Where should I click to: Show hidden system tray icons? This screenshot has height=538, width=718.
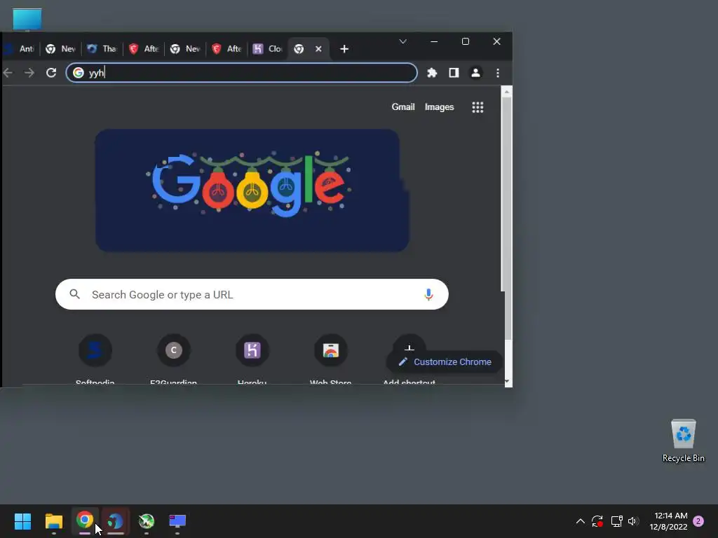tap(580, 521)
